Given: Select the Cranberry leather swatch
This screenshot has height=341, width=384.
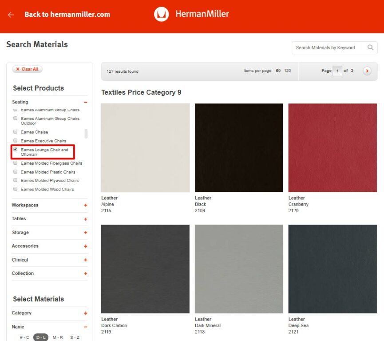Looking at the screenshot, I should (333, 148).
